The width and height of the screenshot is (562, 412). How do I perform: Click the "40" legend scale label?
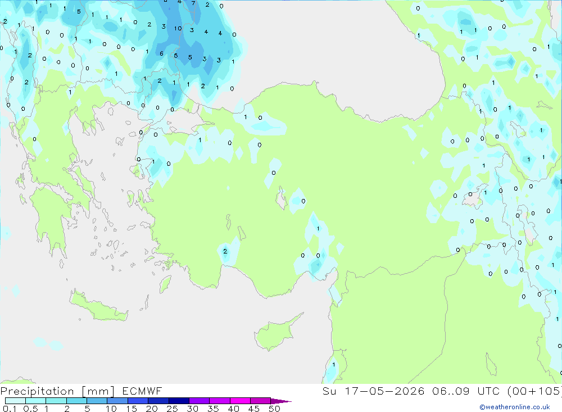coord(234,409)
